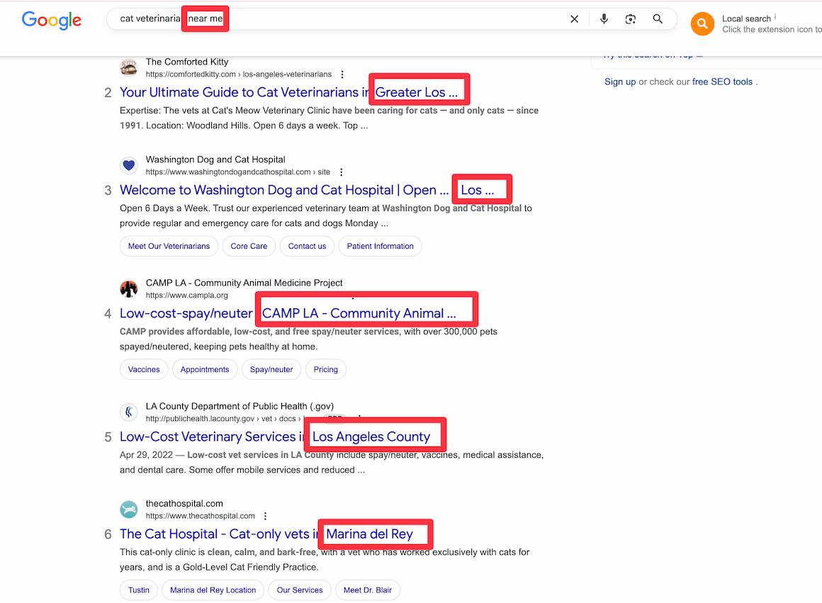Click 'LA County Department of Public Health (.gov)' name
The width and height of the screenshot is (822, 603).
coord(240,406)
